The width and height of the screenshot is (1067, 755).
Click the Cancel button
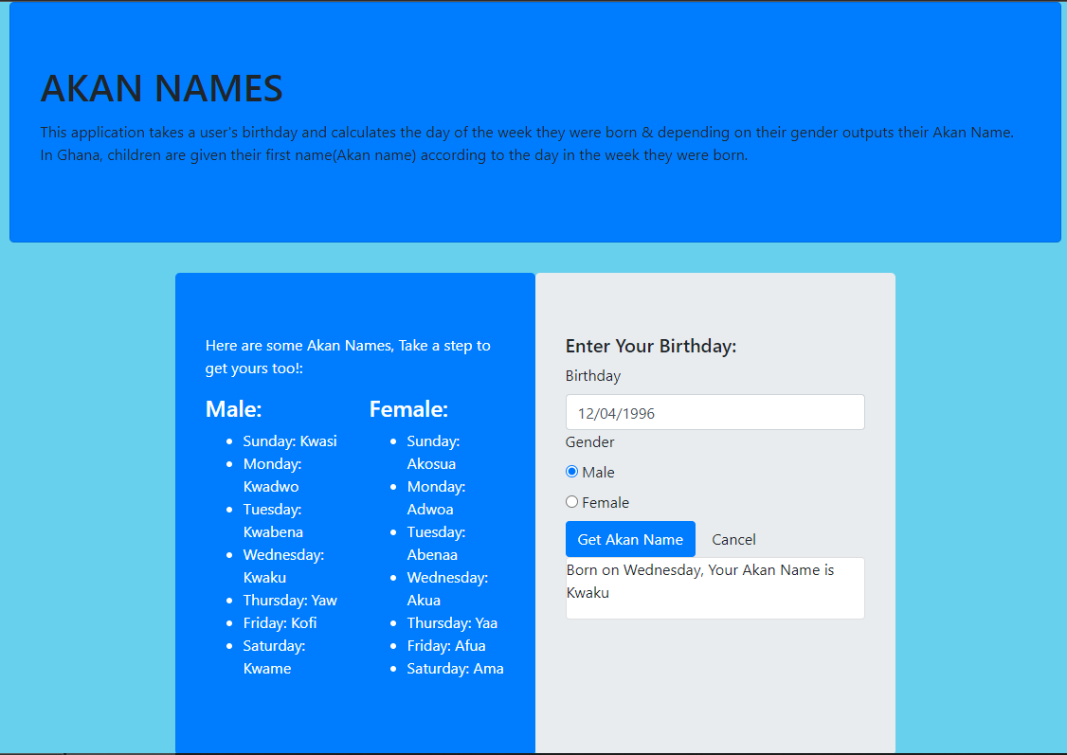[733, 539]
